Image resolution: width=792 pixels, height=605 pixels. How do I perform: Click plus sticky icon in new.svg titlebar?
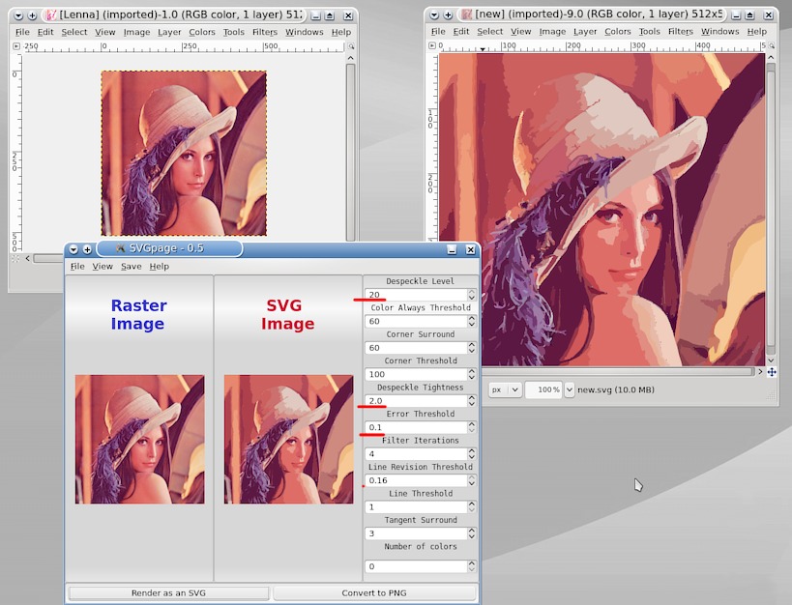[x=448, y=15]
